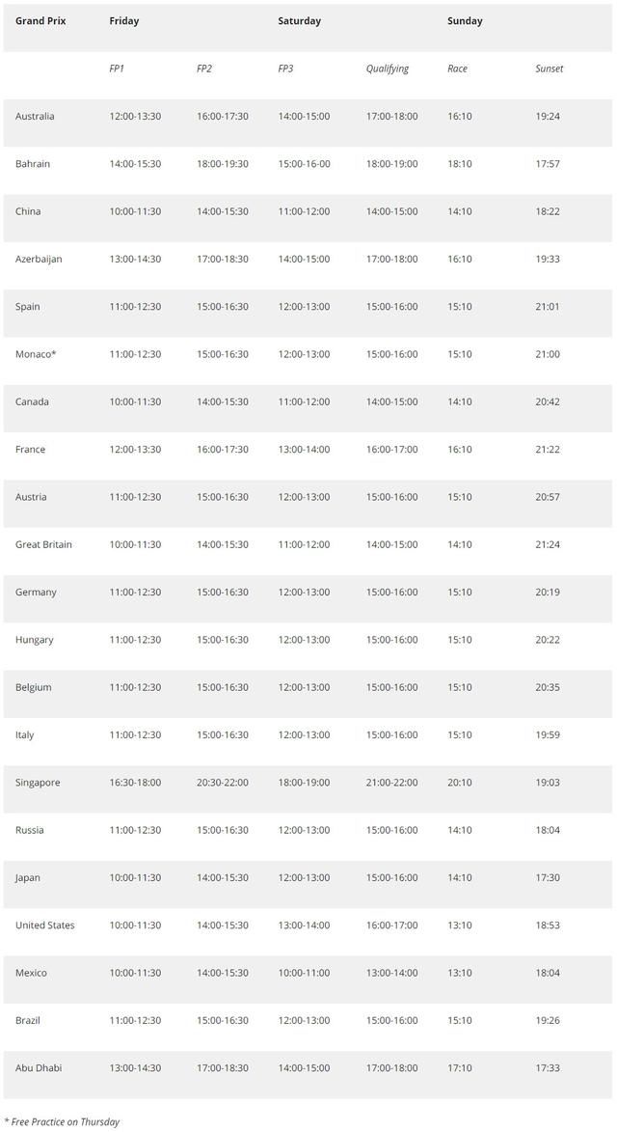
Task: Select the Sunset subheader
Action: 550,69
